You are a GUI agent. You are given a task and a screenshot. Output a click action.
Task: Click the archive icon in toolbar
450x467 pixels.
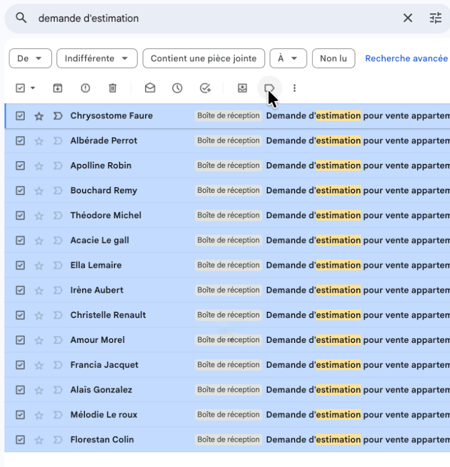pos(58,88)
